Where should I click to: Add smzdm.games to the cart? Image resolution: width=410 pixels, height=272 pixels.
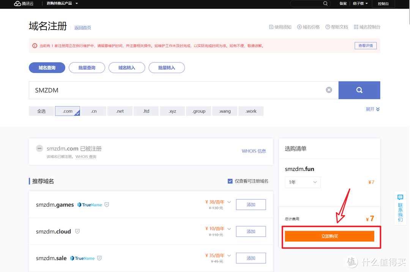click(251, 205)
